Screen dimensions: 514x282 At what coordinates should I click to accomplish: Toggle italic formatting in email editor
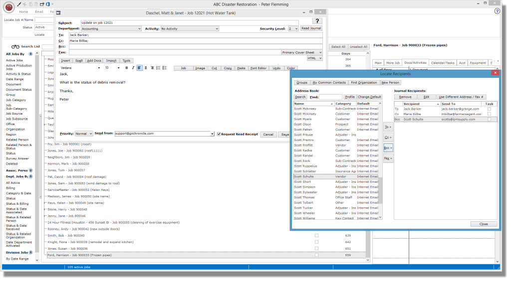click(133, 68)
